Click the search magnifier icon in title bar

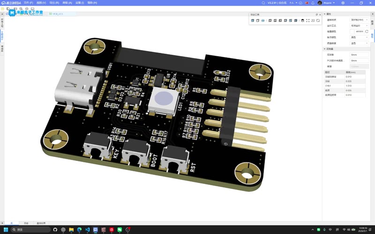tap(263, 3)
